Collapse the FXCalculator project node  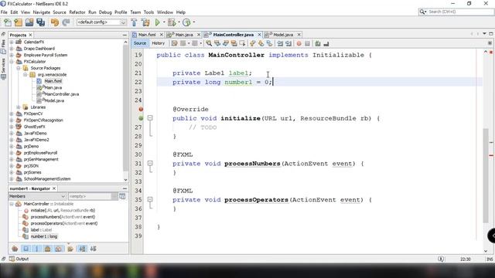click(12, 62)
